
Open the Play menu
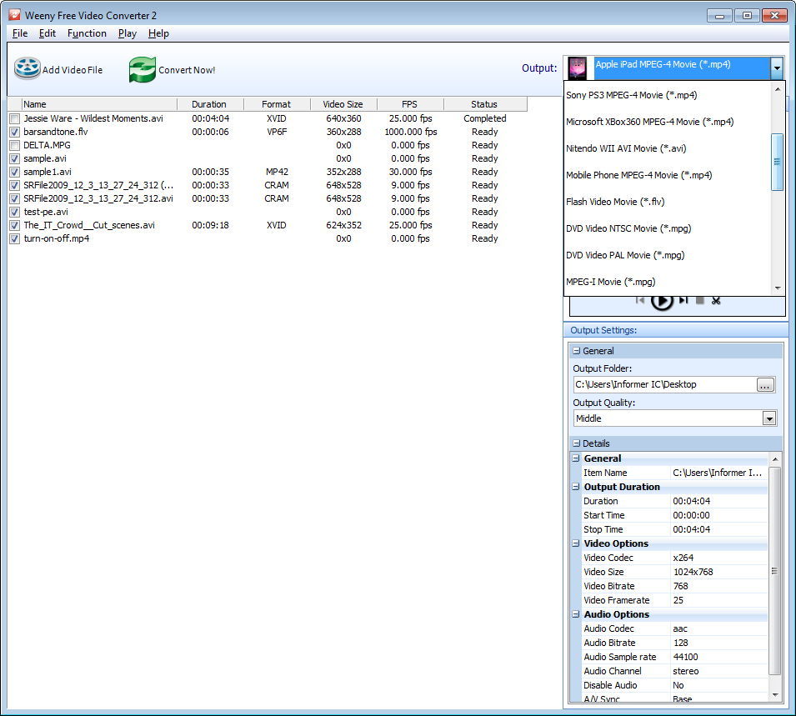click(127, 33)
